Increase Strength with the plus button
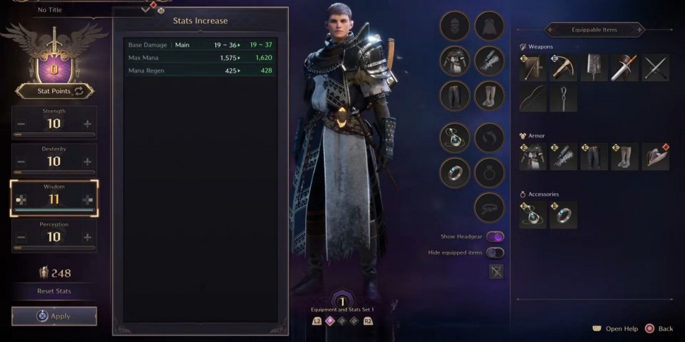Image resolution: width=685 pixels, height=342 pixels. (x=88, y=124)
